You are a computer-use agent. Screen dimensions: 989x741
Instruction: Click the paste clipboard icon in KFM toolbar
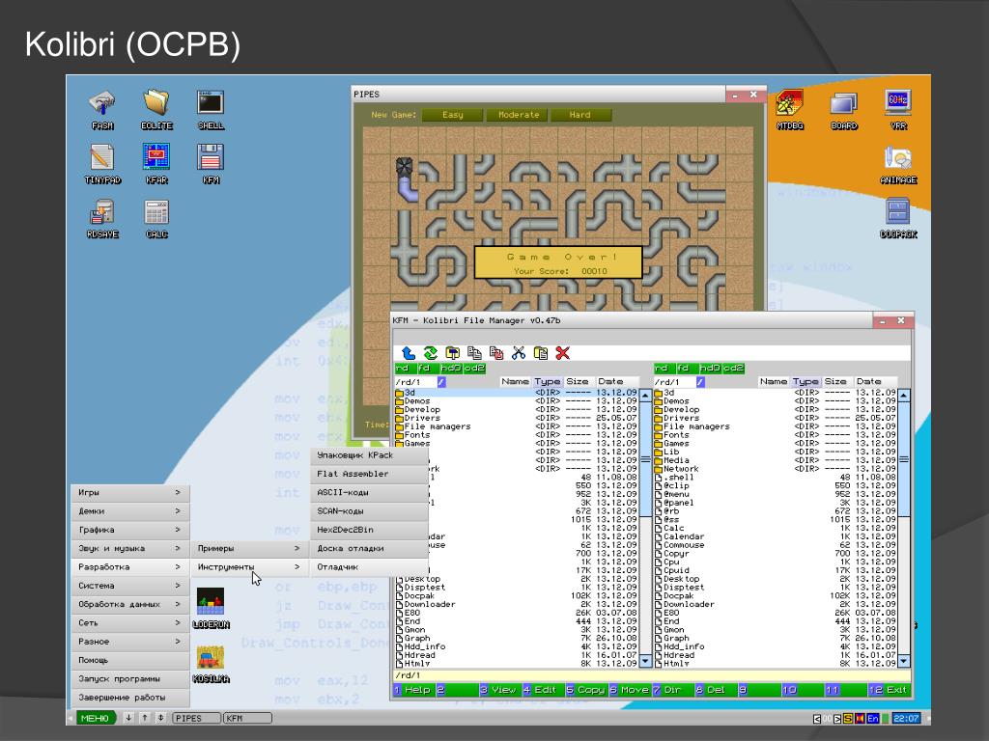tap(541, 353)
